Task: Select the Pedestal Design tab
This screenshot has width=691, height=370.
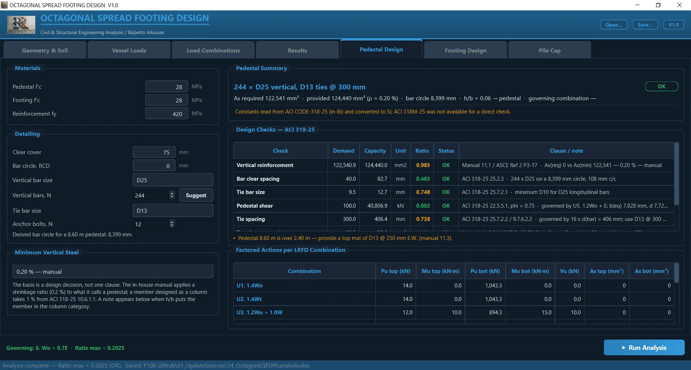Action: (x=381, y=49)
